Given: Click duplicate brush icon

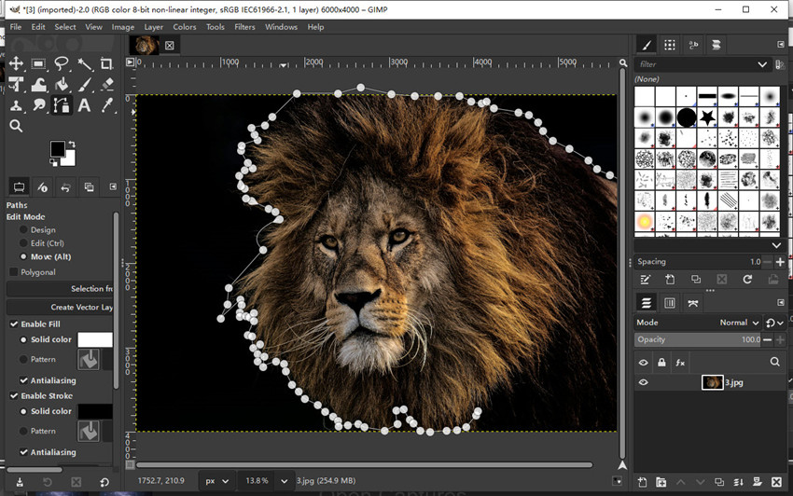Looking at the screenshot, I should click(696, 279).
